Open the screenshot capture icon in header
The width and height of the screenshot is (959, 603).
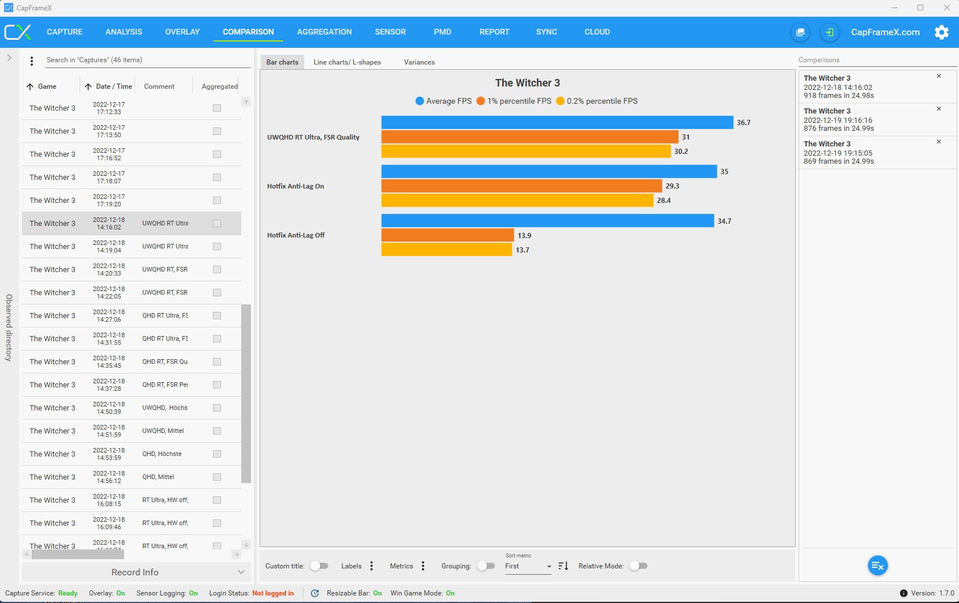[x=800, y=32]
